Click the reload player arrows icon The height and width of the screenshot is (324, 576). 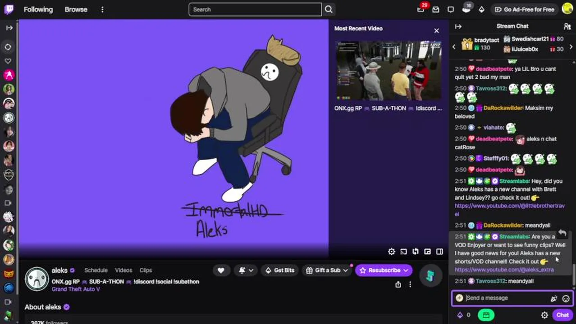[x=416, y=252]
